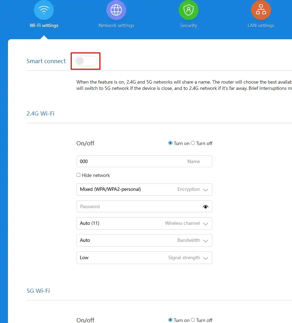Click the 2.4G Password input field

[x=139, y=207]
